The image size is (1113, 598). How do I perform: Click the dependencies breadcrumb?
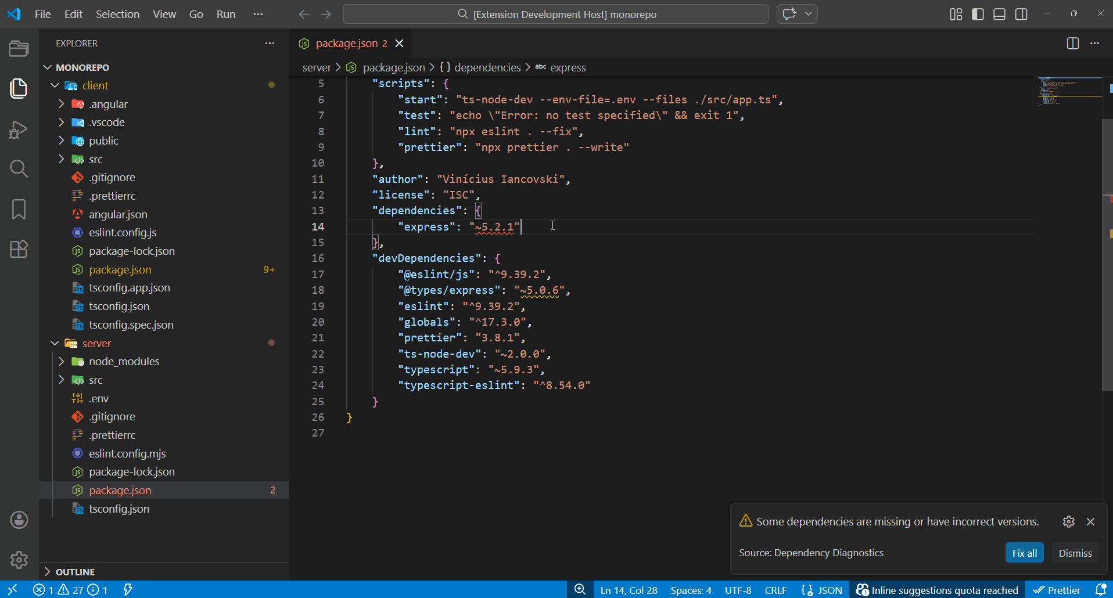pos(487,68)
